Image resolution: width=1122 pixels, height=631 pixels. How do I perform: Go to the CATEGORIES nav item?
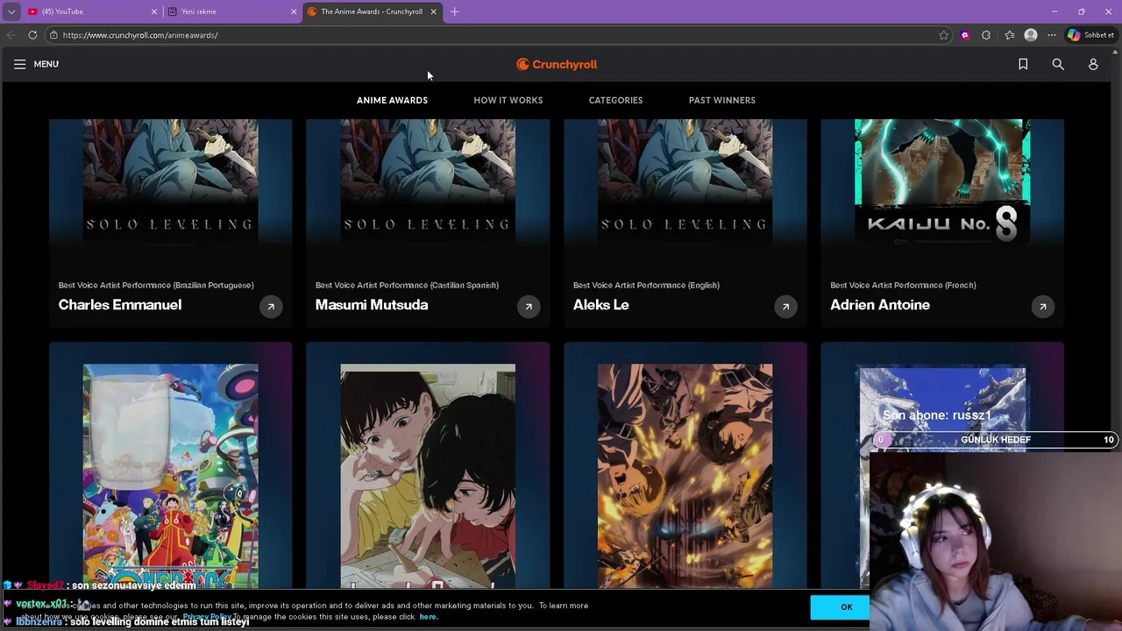pos(615,100)
